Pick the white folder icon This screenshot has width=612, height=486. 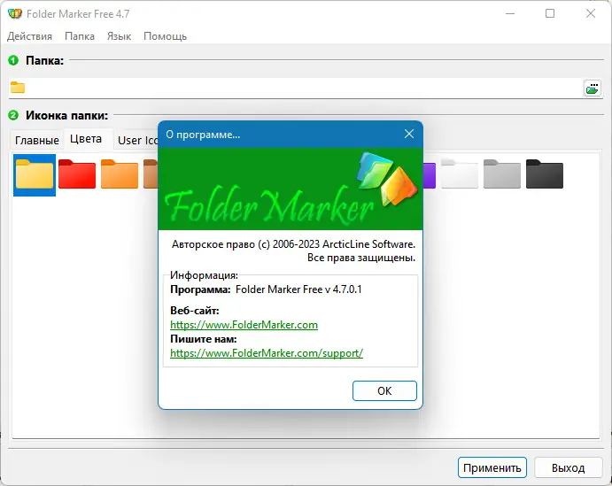tap(460, 174)
